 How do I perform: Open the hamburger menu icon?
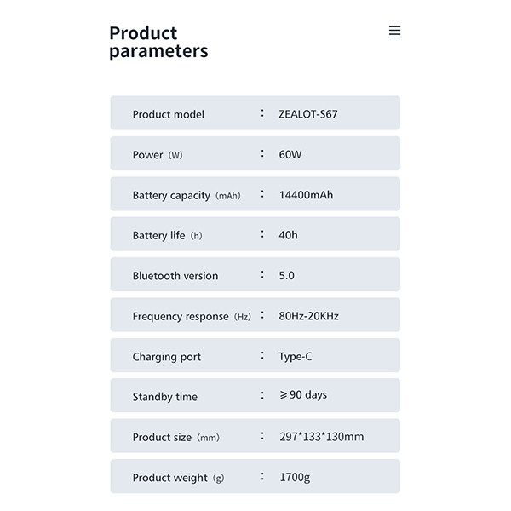tap(394, 31)
